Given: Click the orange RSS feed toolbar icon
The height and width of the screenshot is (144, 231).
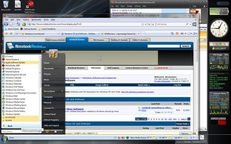Looking at the screenshot, I should click(x=177, y=33).
